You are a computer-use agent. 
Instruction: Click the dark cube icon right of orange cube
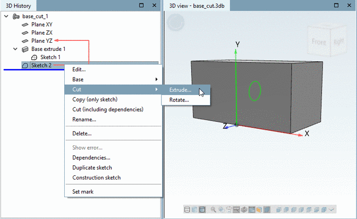[x=267, y=209]
